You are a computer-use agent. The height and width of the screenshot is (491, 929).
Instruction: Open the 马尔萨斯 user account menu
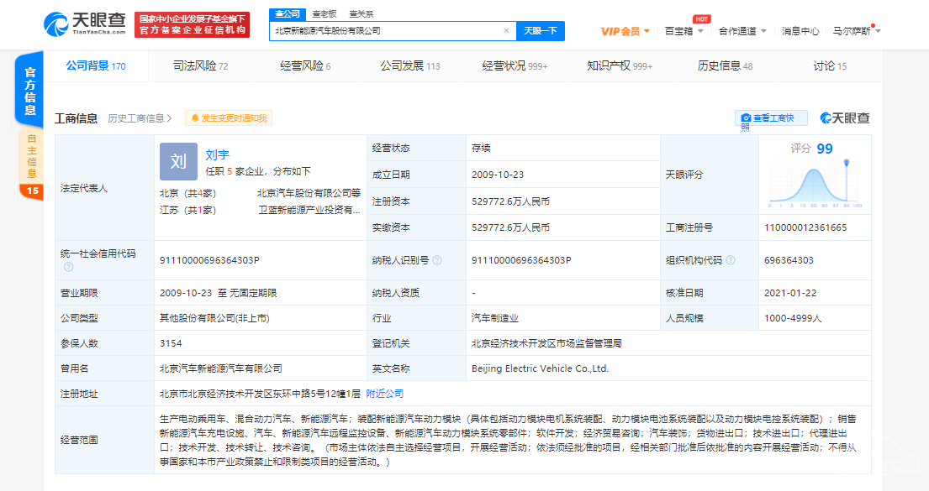click(x=857, y=31)
